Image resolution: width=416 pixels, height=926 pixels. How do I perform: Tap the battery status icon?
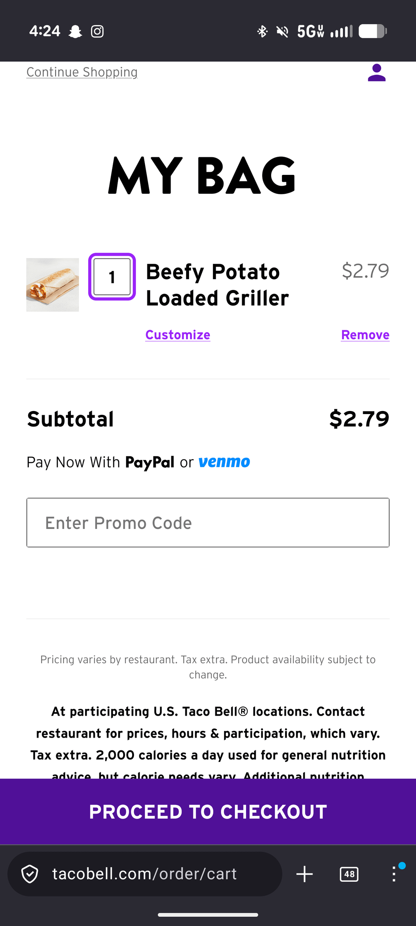372,31
